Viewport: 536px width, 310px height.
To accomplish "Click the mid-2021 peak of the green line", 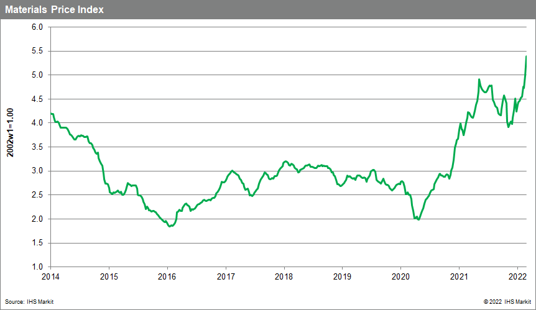I will [x=479, y=80].
